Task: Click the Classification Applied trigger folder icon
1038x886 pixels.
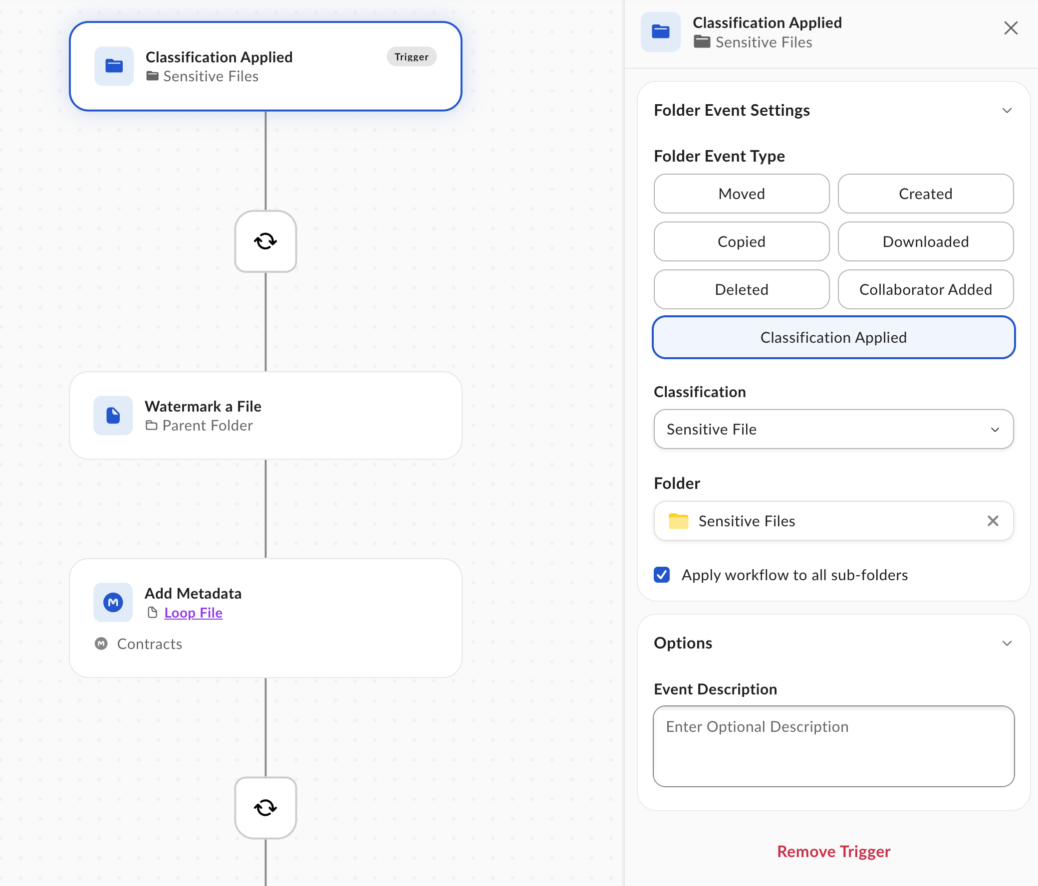Action: point(114,66)
